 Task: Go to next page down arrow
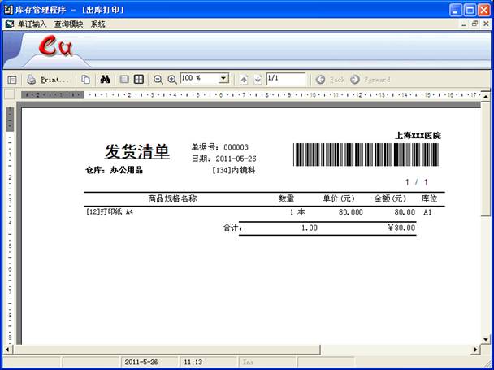point(257,80)
